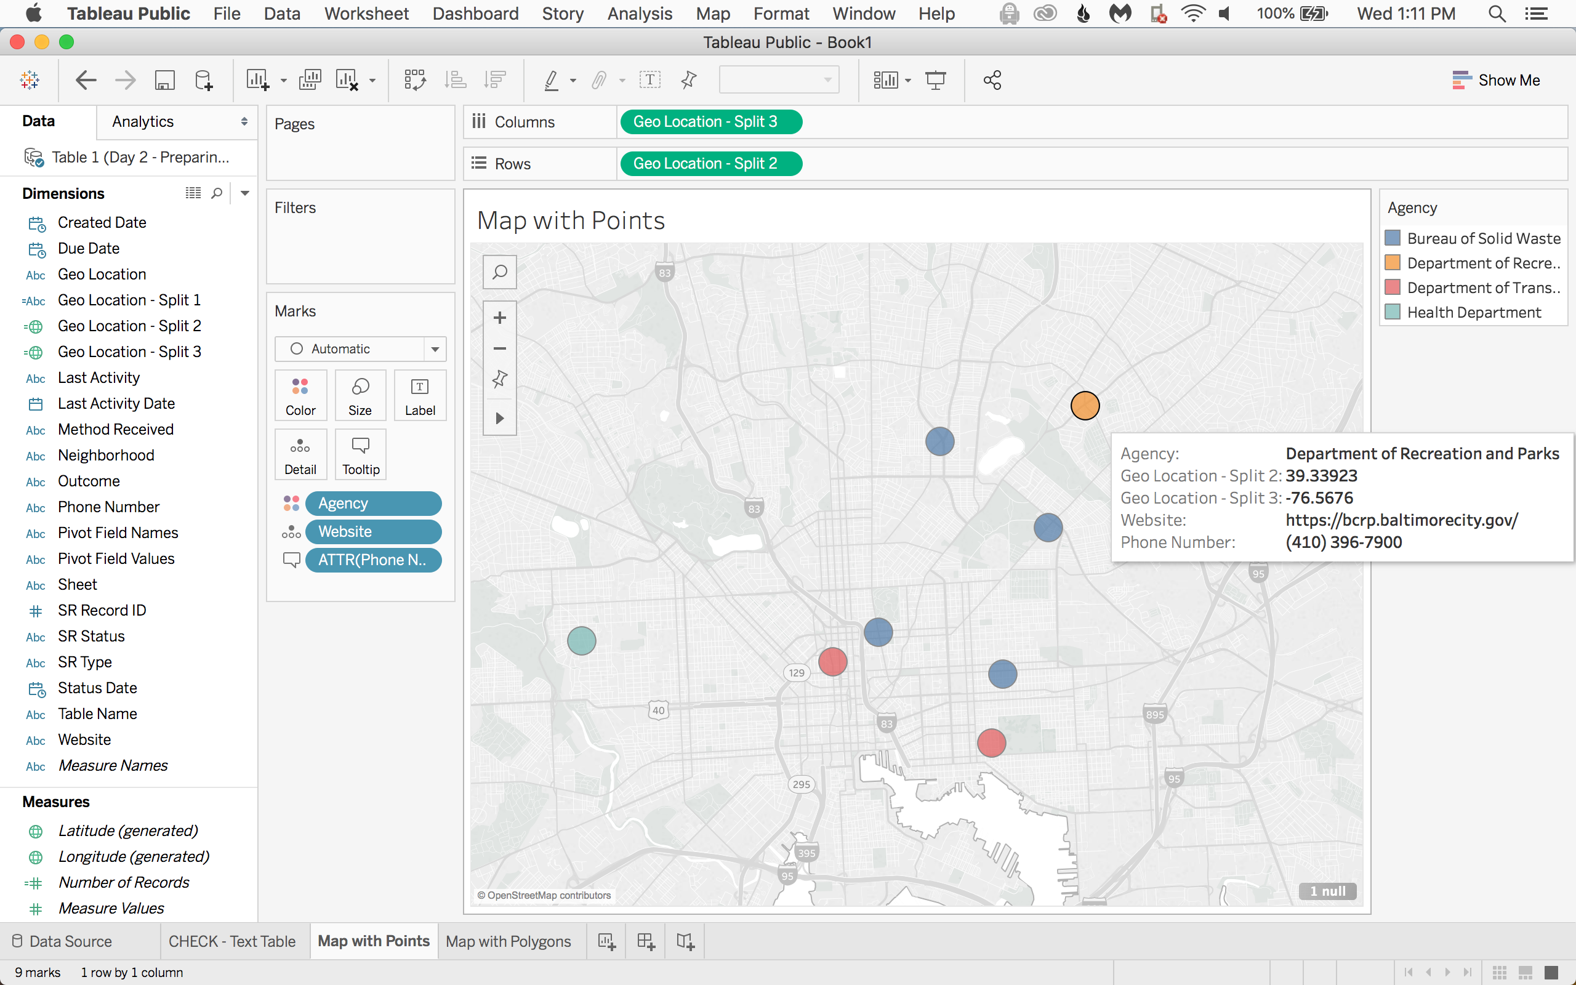Open Presentation Mode
Image resolution: width=1576 pixels, height=985 pixels.
point(936,80)
